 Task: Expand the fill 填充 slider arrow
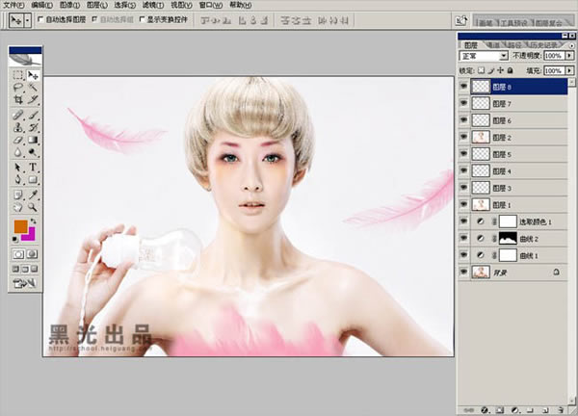[569, 70]
